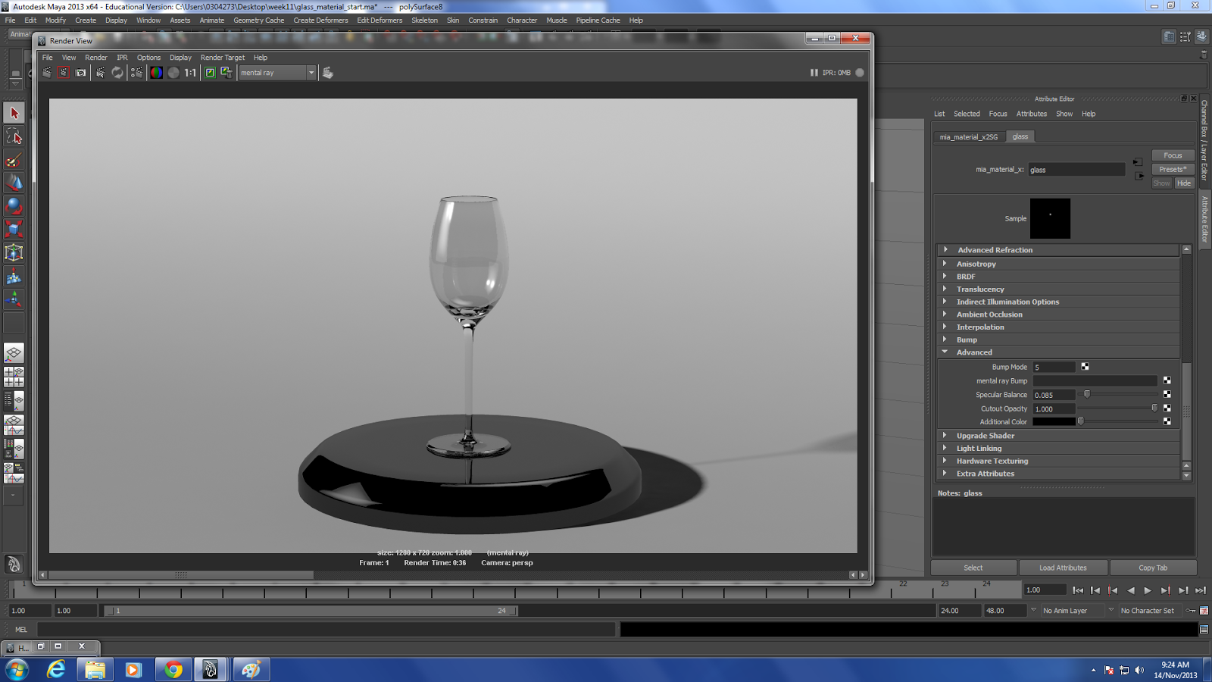Expand the Ambient Occlusion section

pos(1059,314)
